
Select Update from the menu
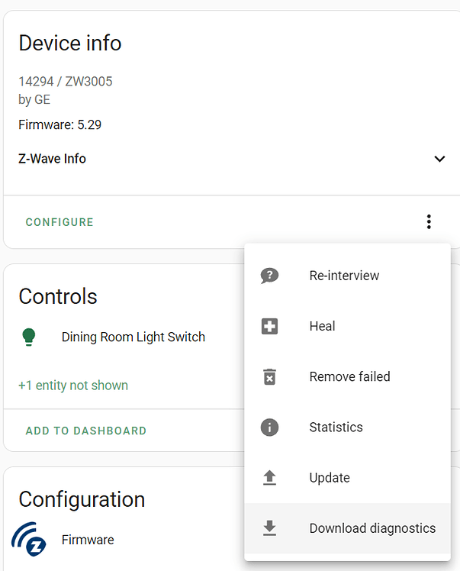coord(330,478)
